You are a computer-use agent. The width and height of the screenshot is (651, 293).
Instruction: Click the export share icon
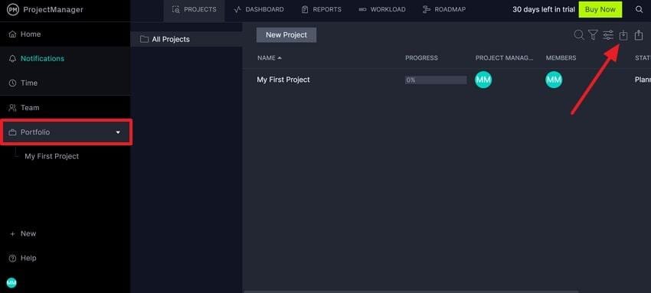[639, 35]
